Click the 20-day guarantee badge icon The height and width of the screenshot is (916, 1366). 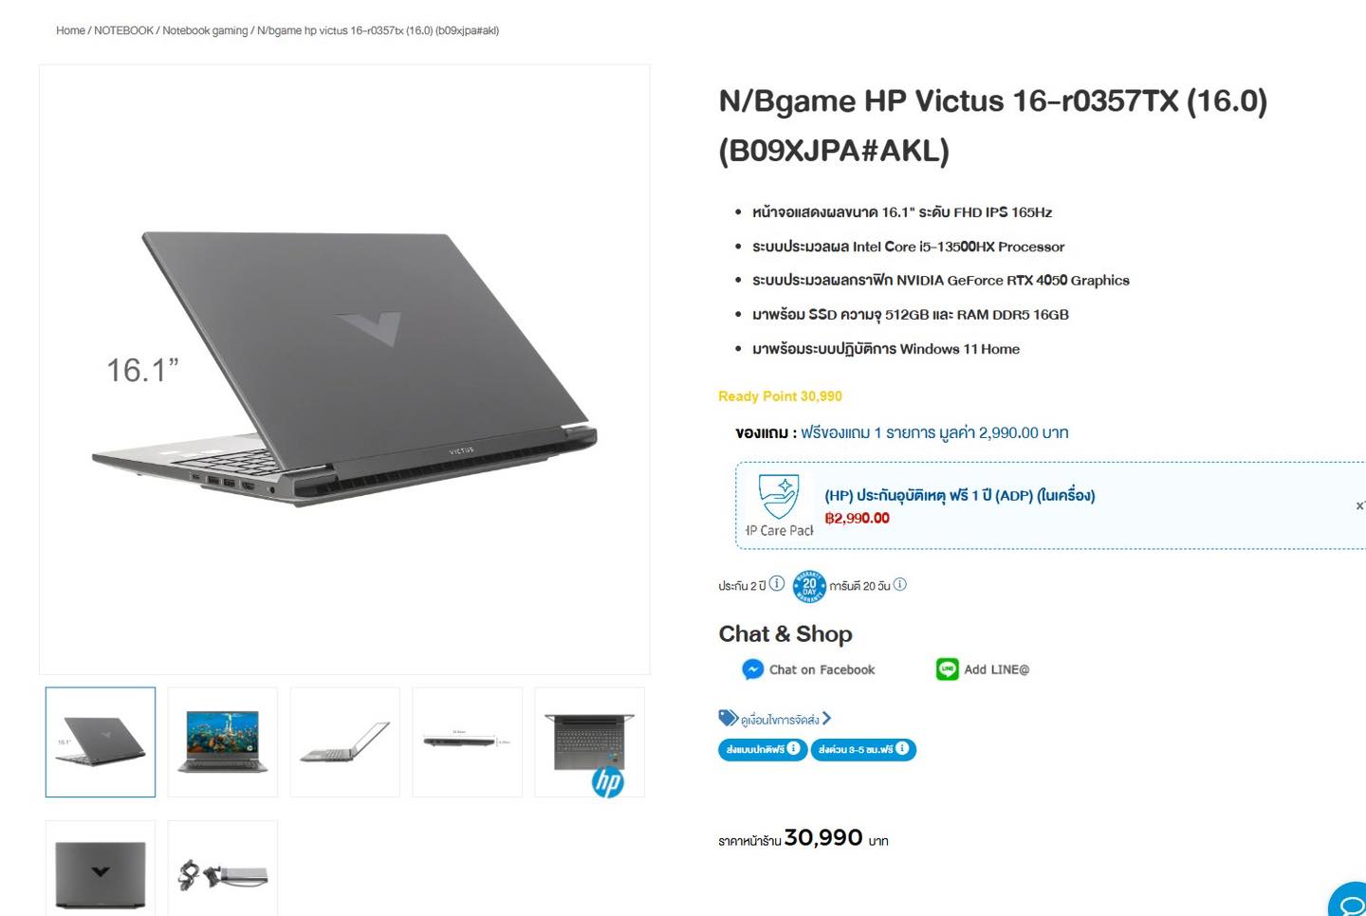[809, 586]
